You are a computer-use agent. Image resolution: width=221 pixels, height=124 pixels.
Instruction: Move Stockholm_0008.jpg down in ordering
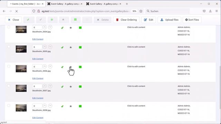(50, 106)
